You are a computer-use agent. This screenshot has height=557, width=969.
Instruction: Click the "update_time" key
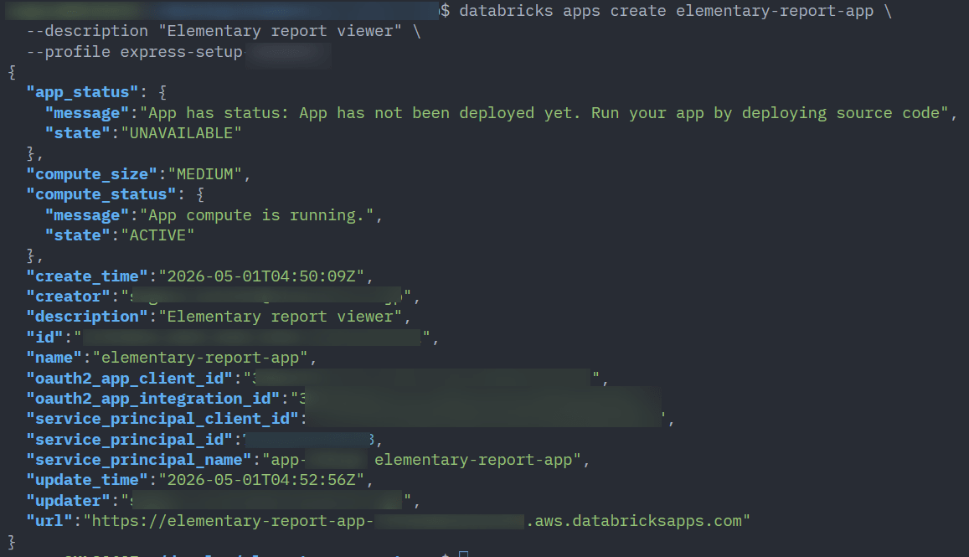tap(87, 480)
